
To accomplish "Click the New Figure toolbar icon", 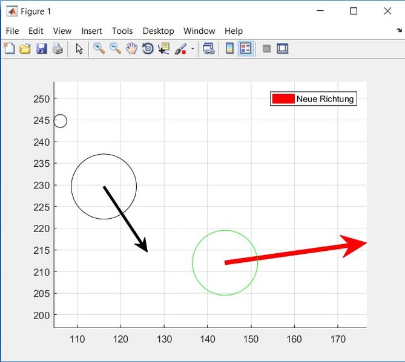I will [x=9, y=49].
